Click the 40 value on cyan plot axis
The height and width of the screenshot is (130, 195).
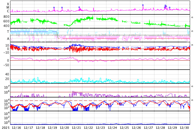click(7, 74)
